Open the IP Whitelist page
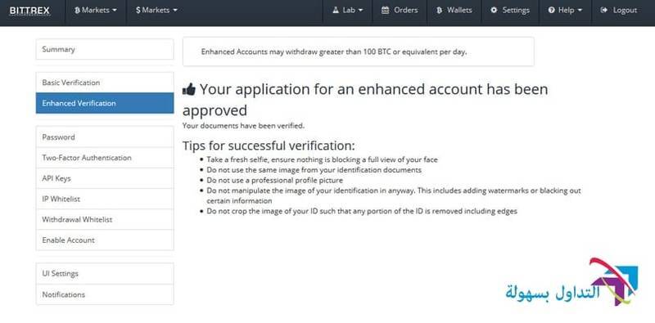The image size is (655, 323). click(x=105, y=199)
